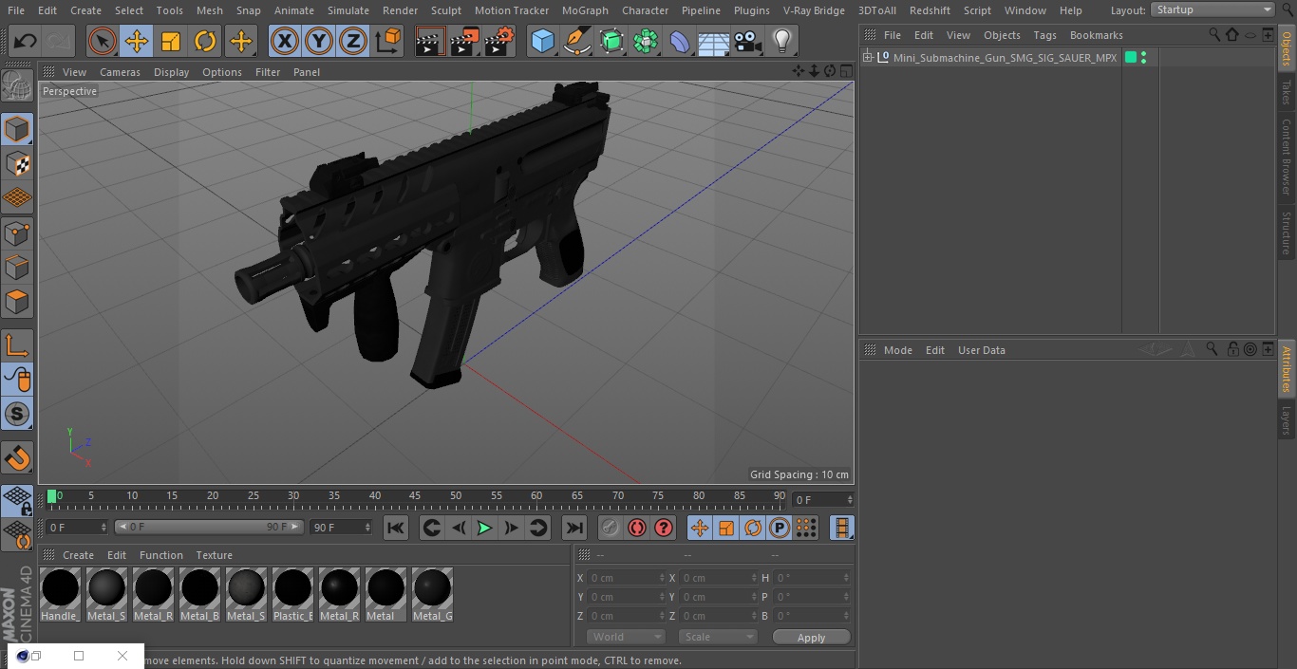The image size is (1297, 669).
Task: Add an Array modeling object
Action: coord(646,41)
